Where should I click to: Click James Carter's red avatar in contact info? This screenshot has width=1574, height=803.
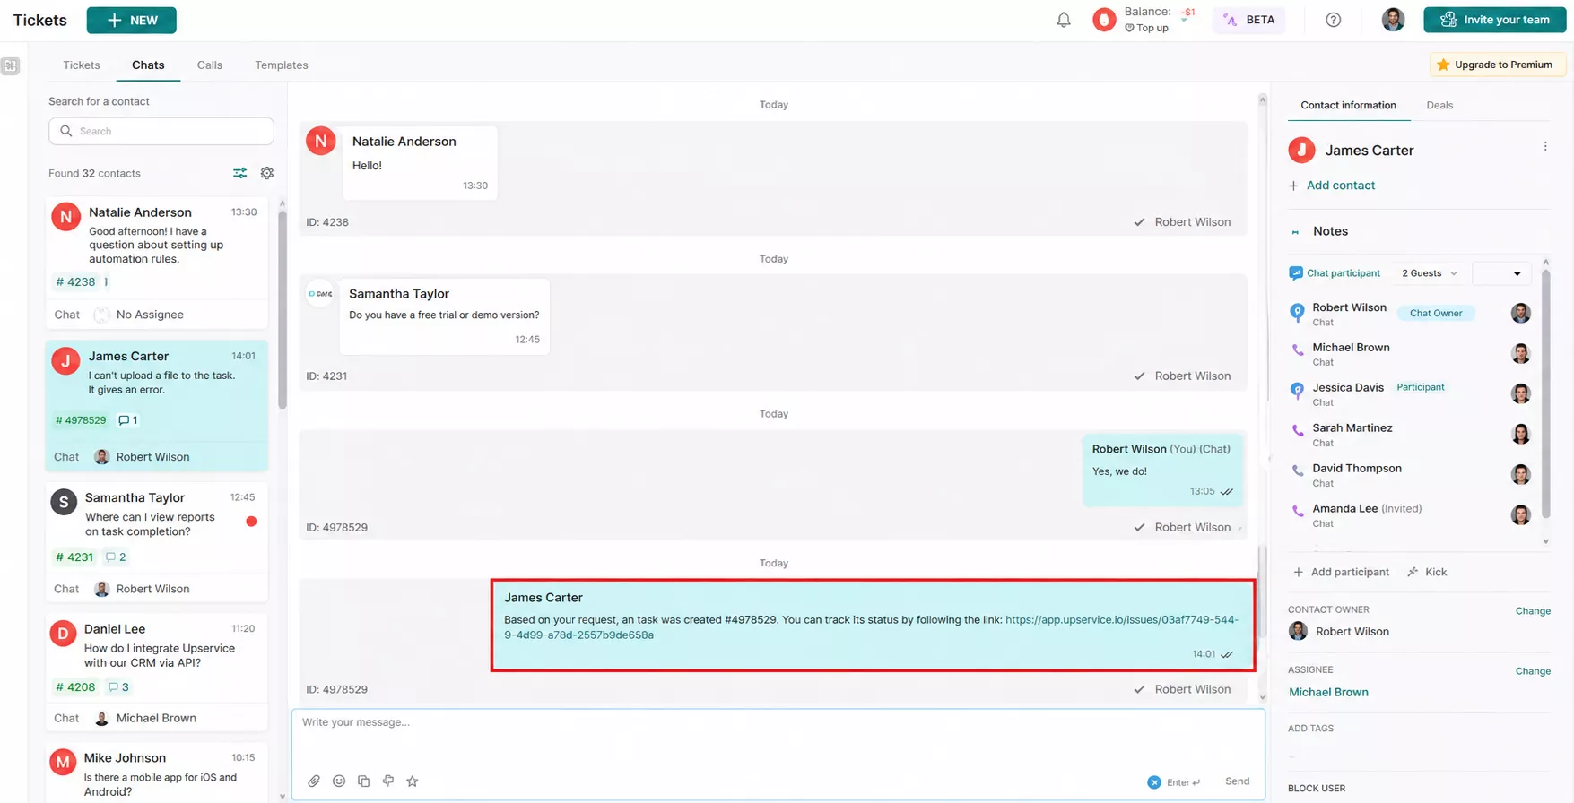(x=1301, y=150)
